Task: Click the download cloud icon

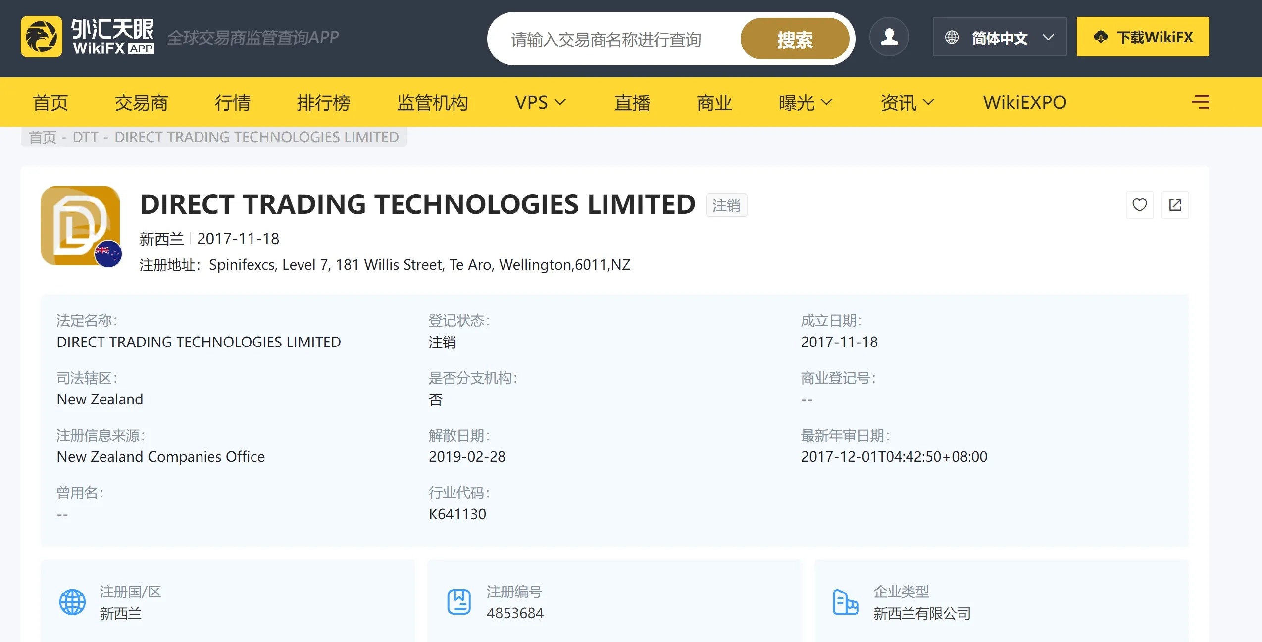Action: [x=1101, y=37]
